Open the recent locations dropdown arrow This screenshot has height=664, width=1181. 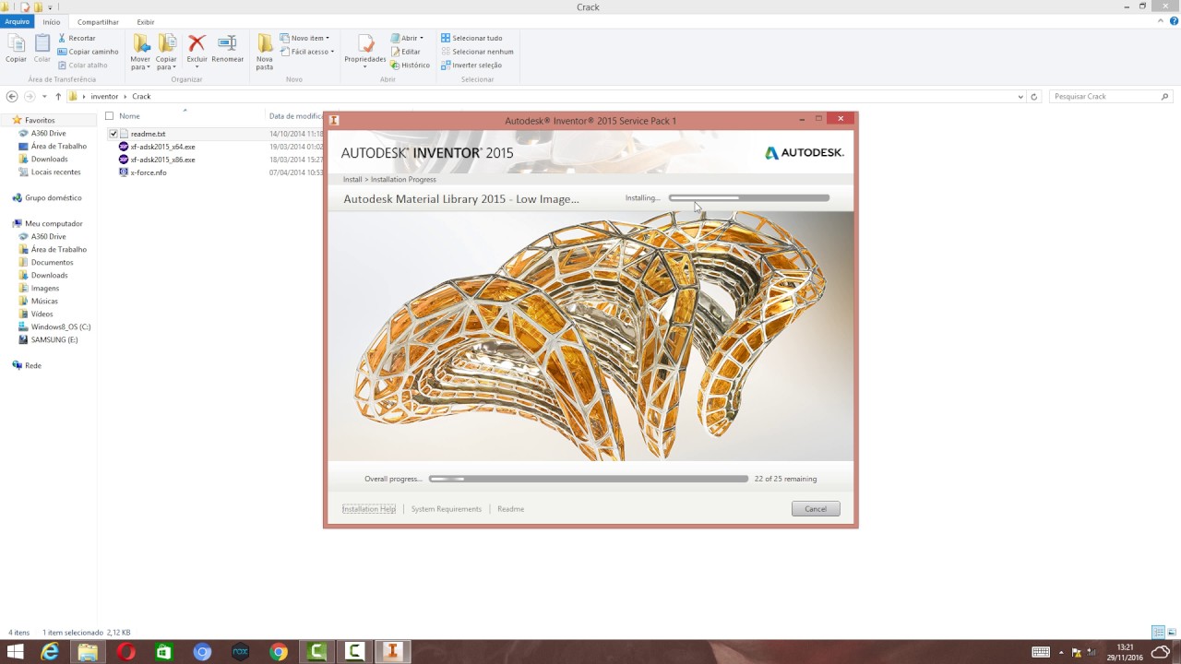point(43,96)
